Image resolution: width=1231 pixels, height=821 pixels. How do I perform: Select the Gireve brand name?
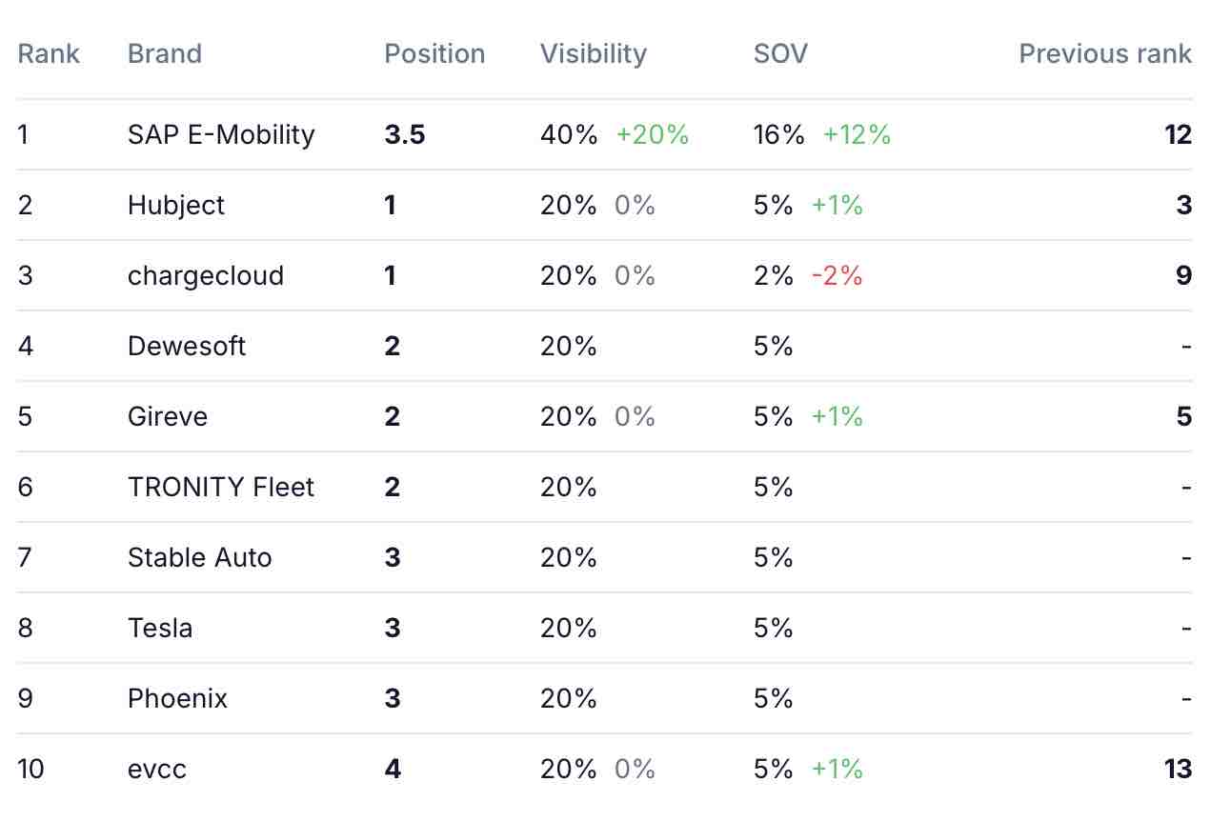[168, 416]
